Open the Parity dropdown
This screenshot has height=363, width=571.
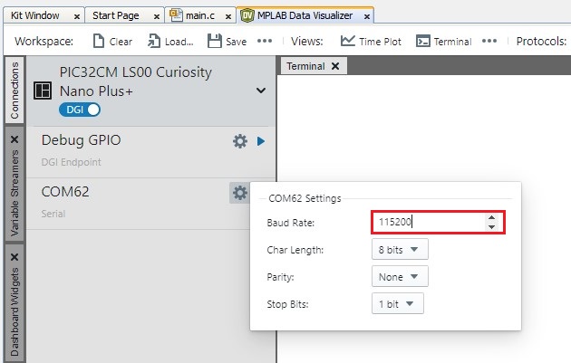tap(400, 277)
